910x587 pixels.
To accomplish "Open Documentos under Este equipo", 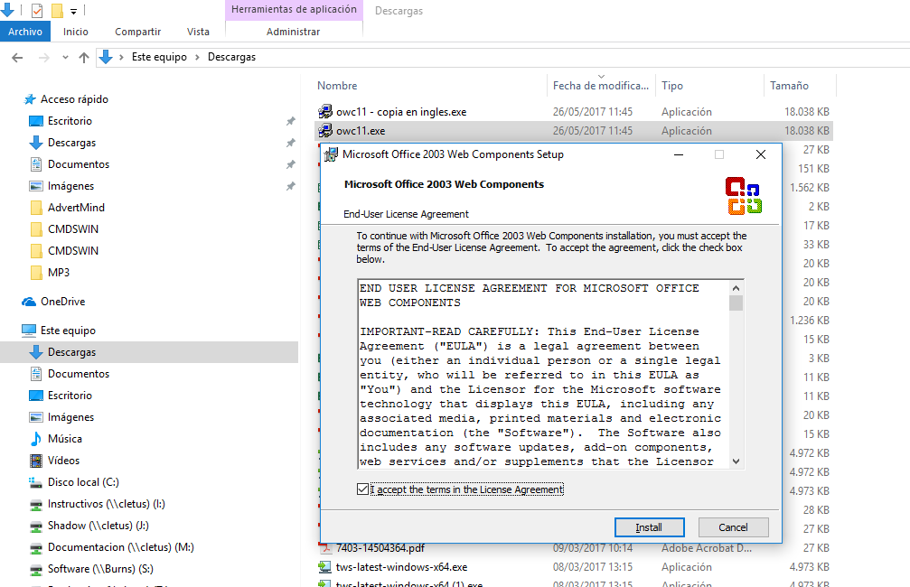I will pos(79,374).
